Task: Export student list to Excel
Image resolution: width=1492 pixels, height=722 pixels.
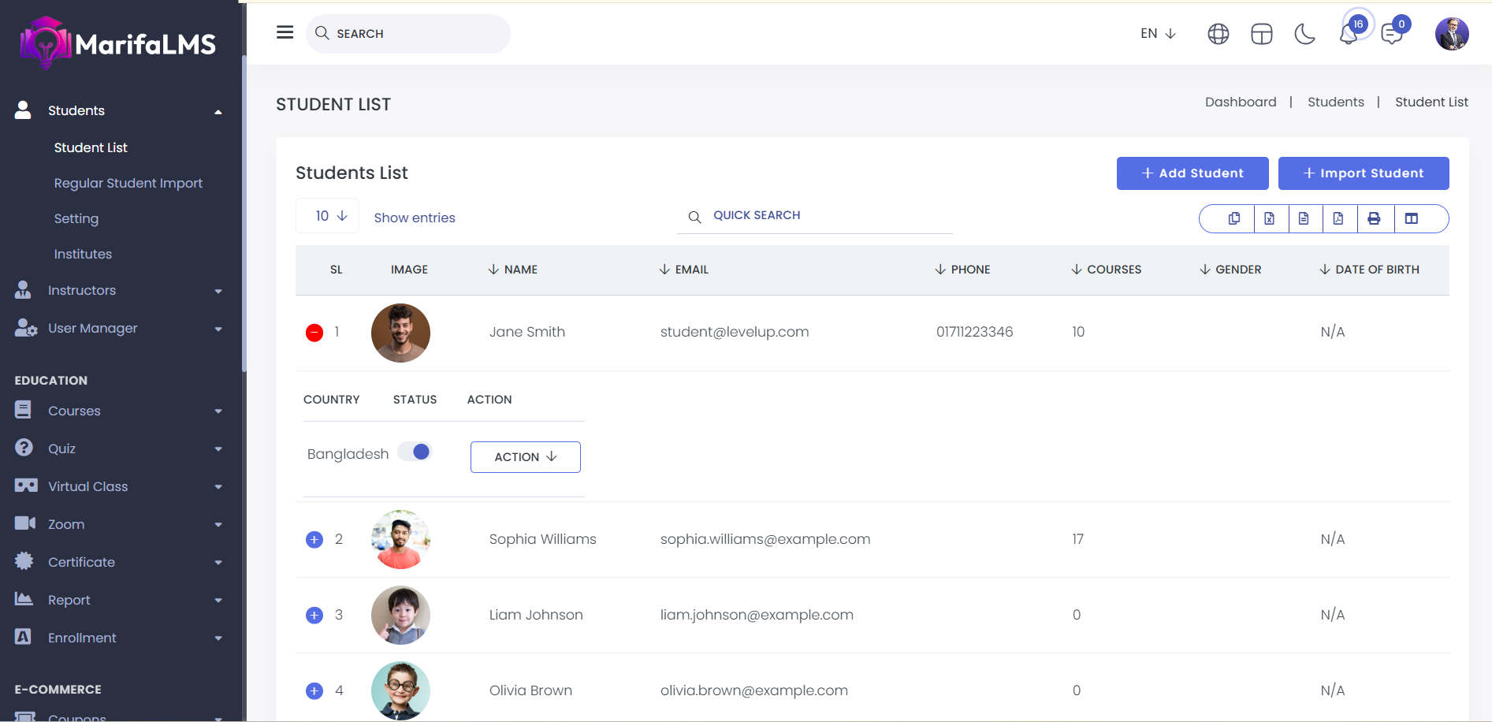Action: (1269, 218)
